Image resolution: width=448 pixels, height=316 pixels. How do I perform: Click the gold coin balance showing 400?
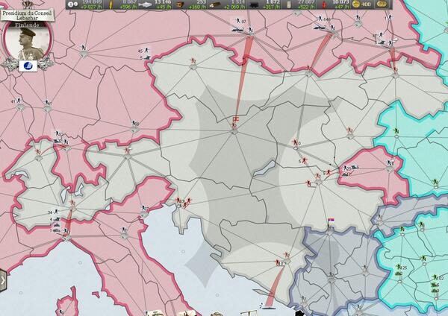361,4
